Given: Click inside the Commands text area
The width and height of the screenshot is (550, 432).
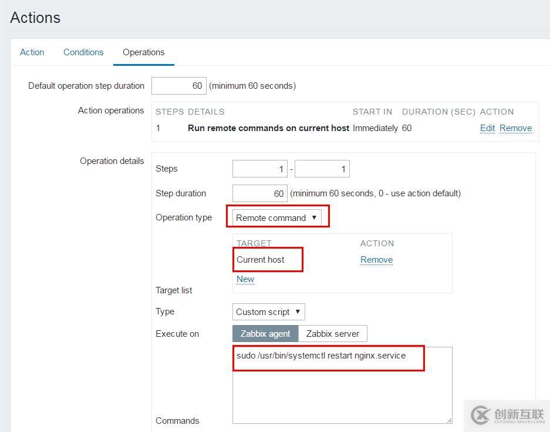Looking at the screenshot, I should [342, 386].
